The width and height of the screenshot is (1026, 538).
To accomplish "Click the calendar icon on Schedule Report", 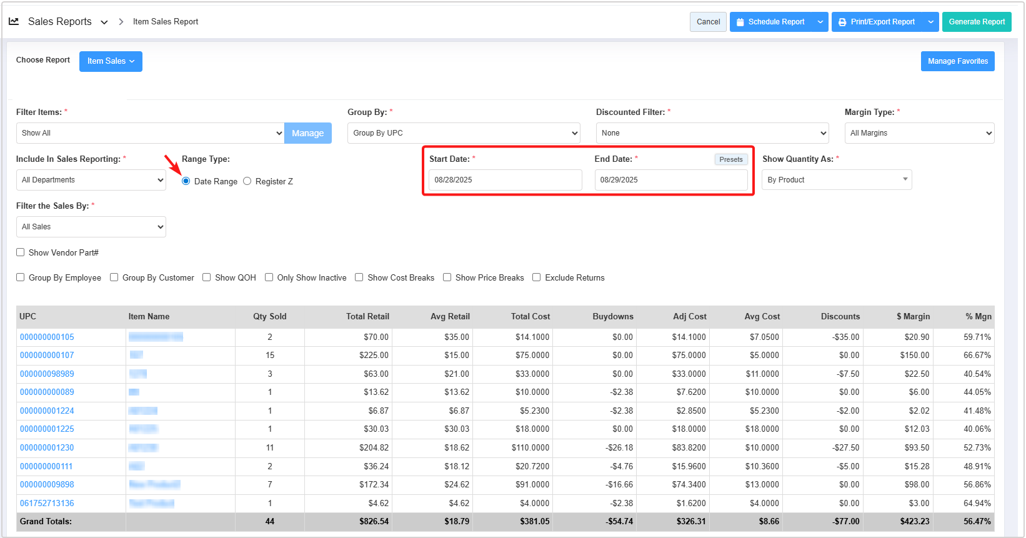I will click(740, 22).
